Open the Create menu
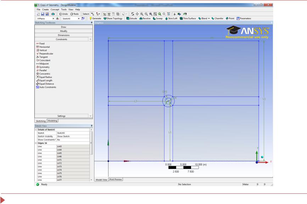This screenshot has height=204, width=307. [45, 10]
